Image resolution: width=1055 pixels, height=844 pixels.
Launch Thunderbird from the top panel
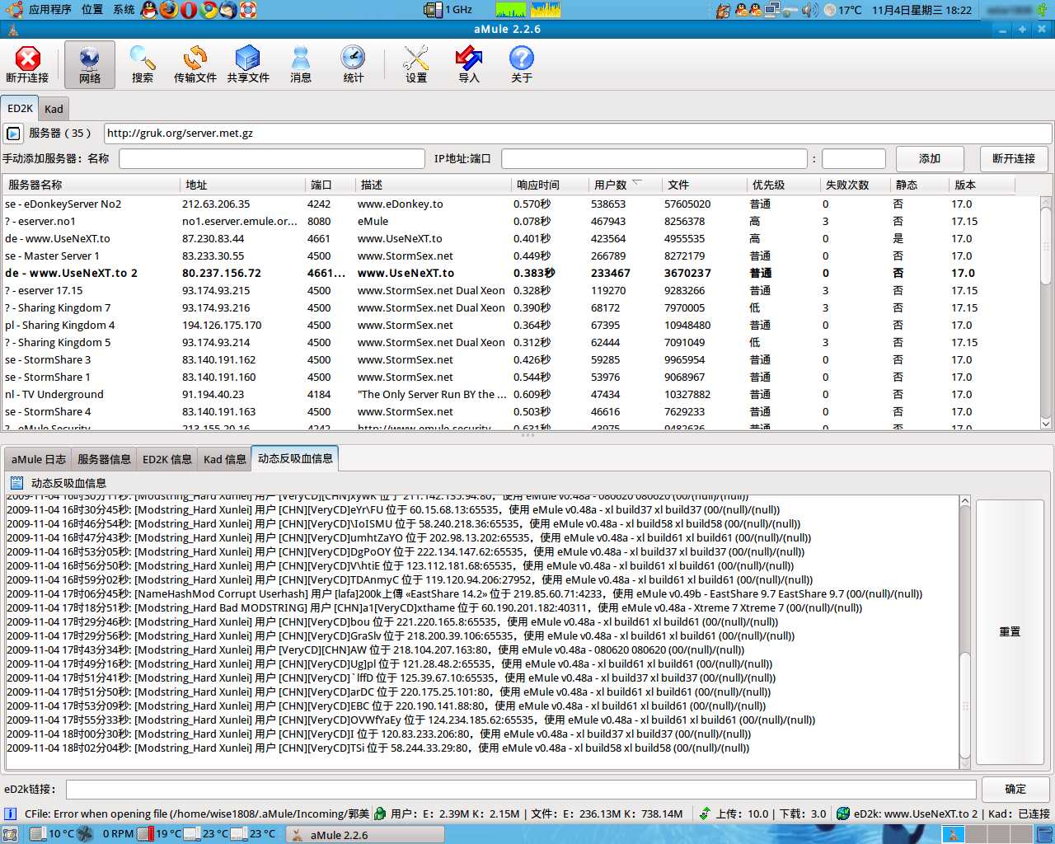coord(228,10)
